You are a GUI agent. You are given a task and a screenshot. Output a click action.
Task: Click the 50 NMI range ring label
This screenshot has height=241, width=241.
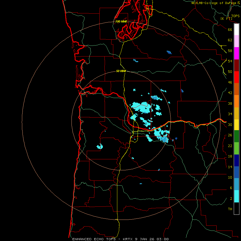point(121,71)
